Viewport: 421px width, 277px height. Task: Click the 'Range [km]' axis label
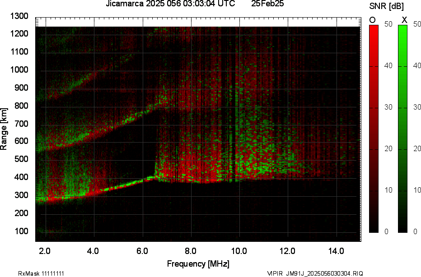pyautogui.click(x=4, y=129)
